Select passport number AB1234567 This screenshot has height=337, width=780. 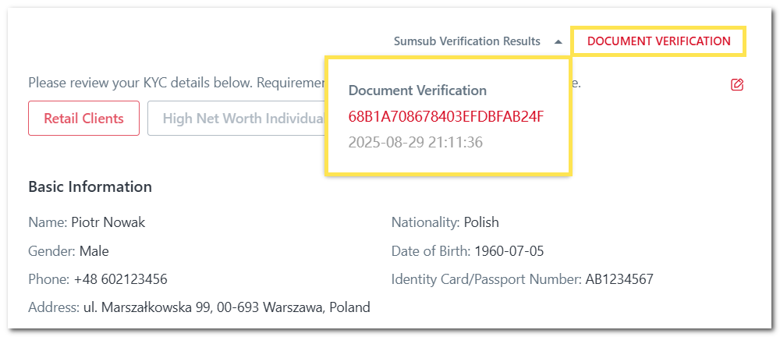[619, 279]
